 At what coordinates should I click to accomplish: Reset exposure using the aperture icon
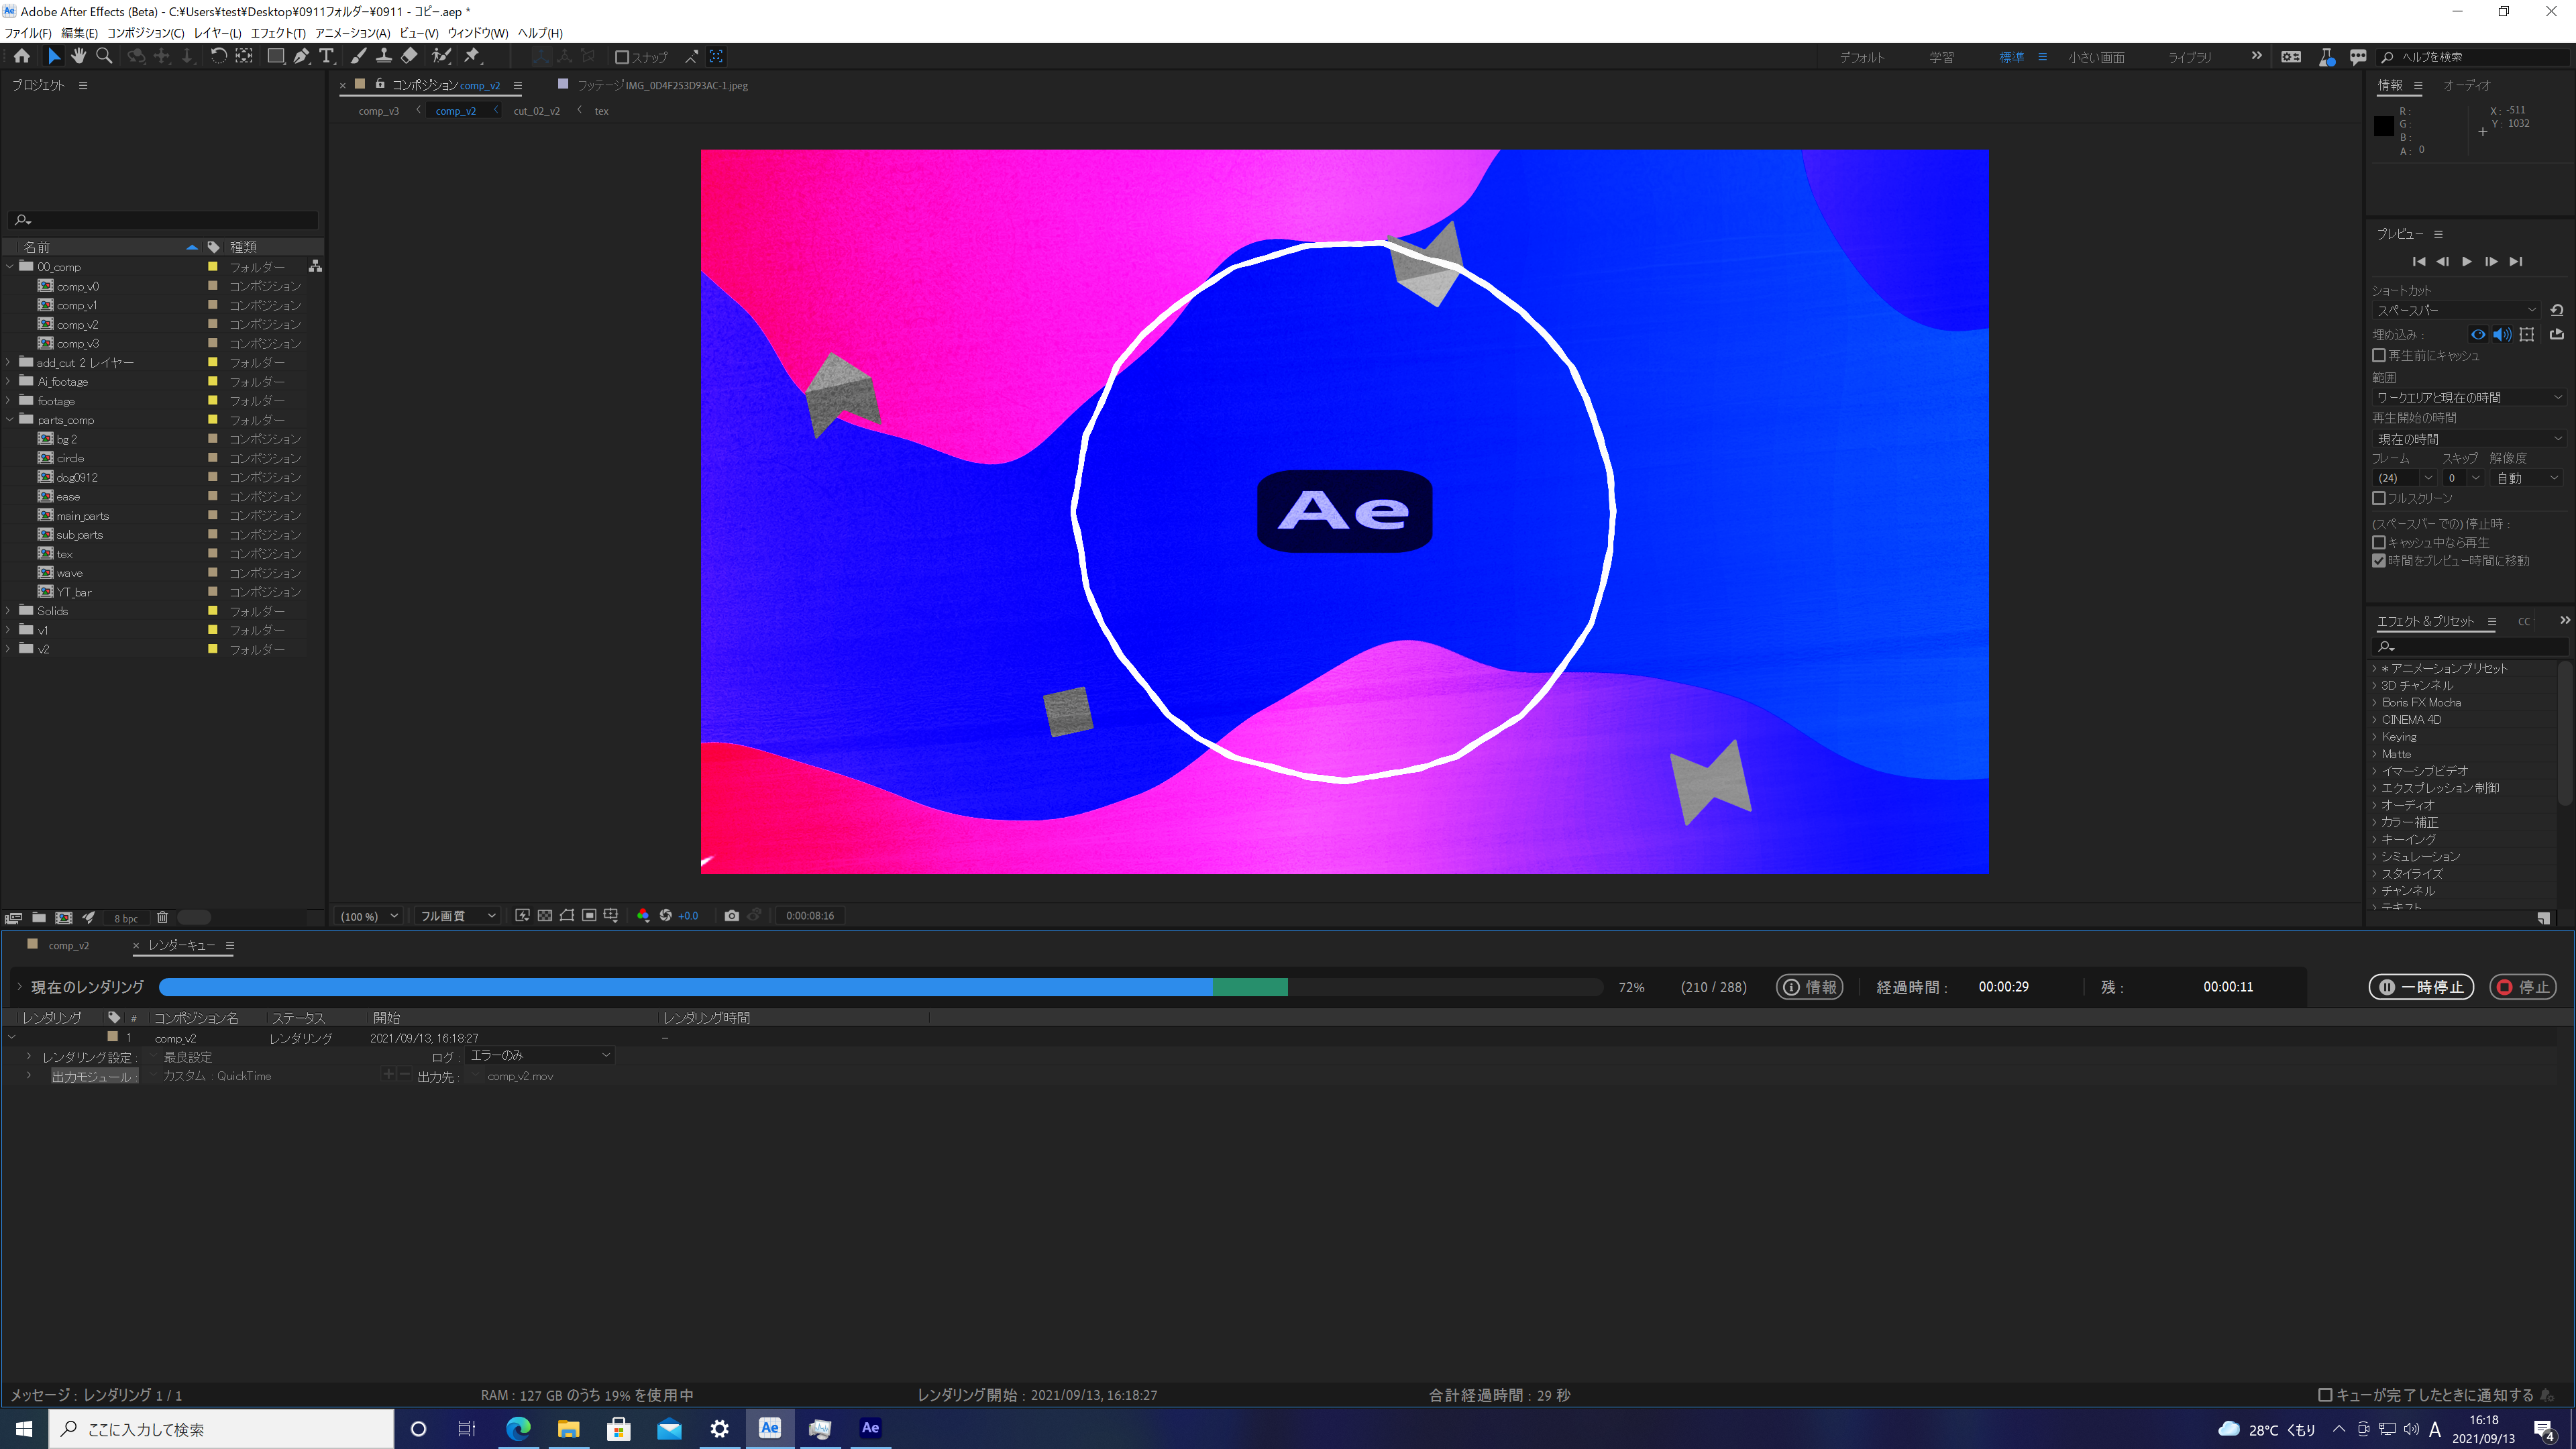[666, 915]
